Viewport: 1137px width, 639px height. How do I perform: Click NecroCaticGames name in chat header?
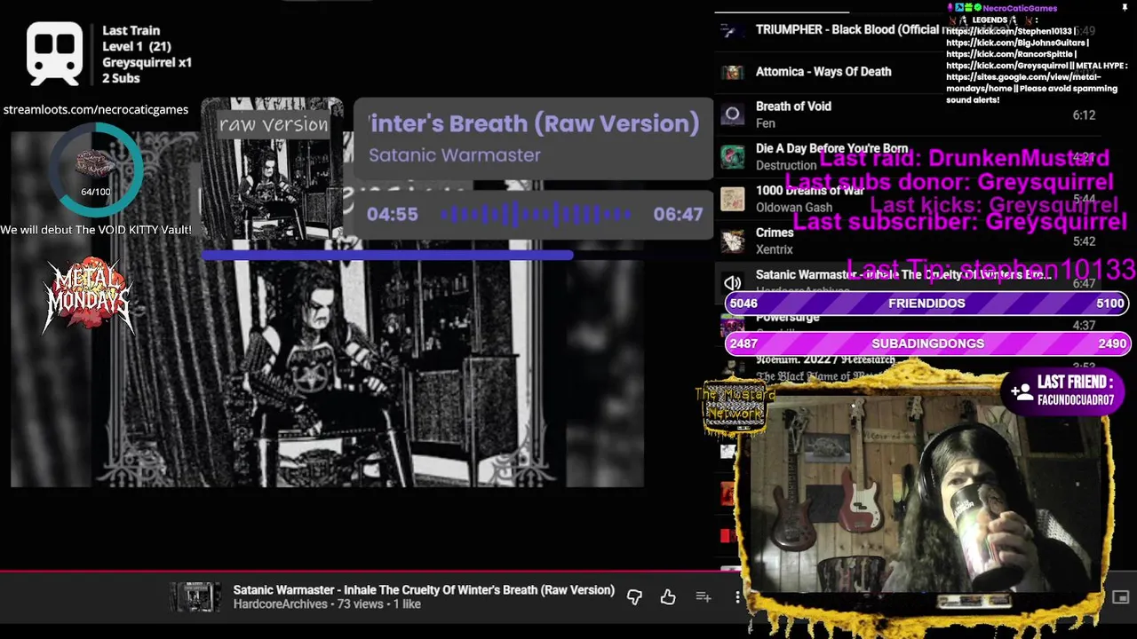(x=1019, y=8)
